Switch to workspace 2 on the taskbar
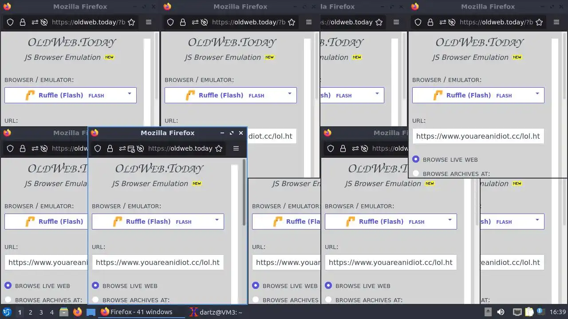 tap(30, 312)
